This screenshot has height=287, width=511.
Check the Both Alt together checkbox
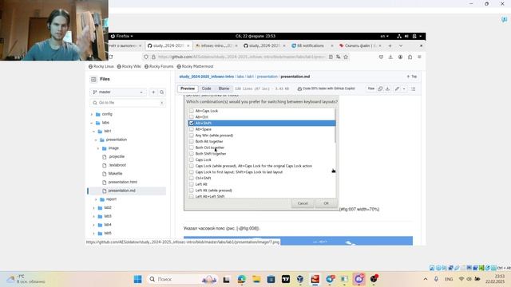192,141
